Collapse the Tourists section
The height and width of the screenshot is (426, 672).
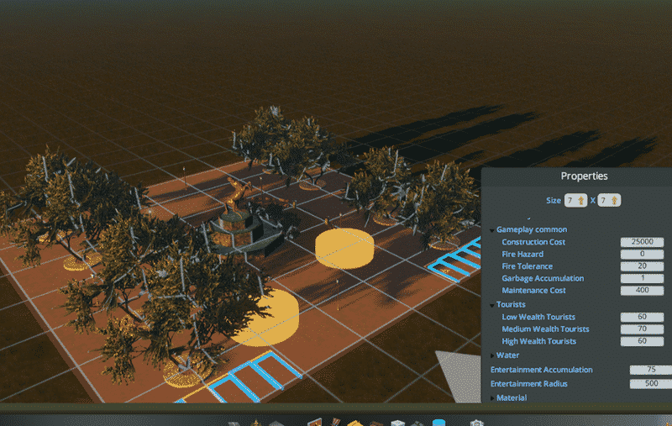point(493,304)
